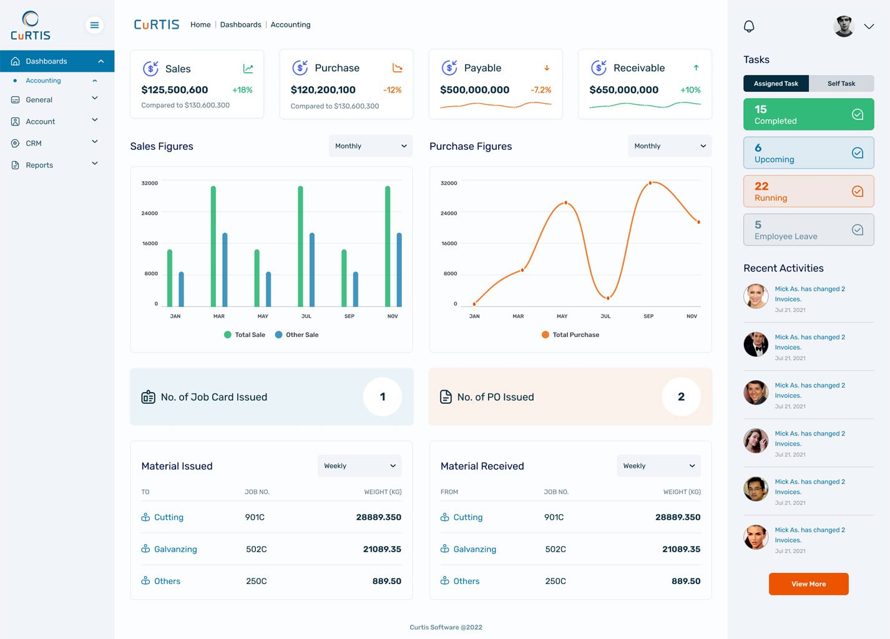The image size is (890, 639).
Task: Open the Galvanzing link in Material Received
Action: click(476, 549)
